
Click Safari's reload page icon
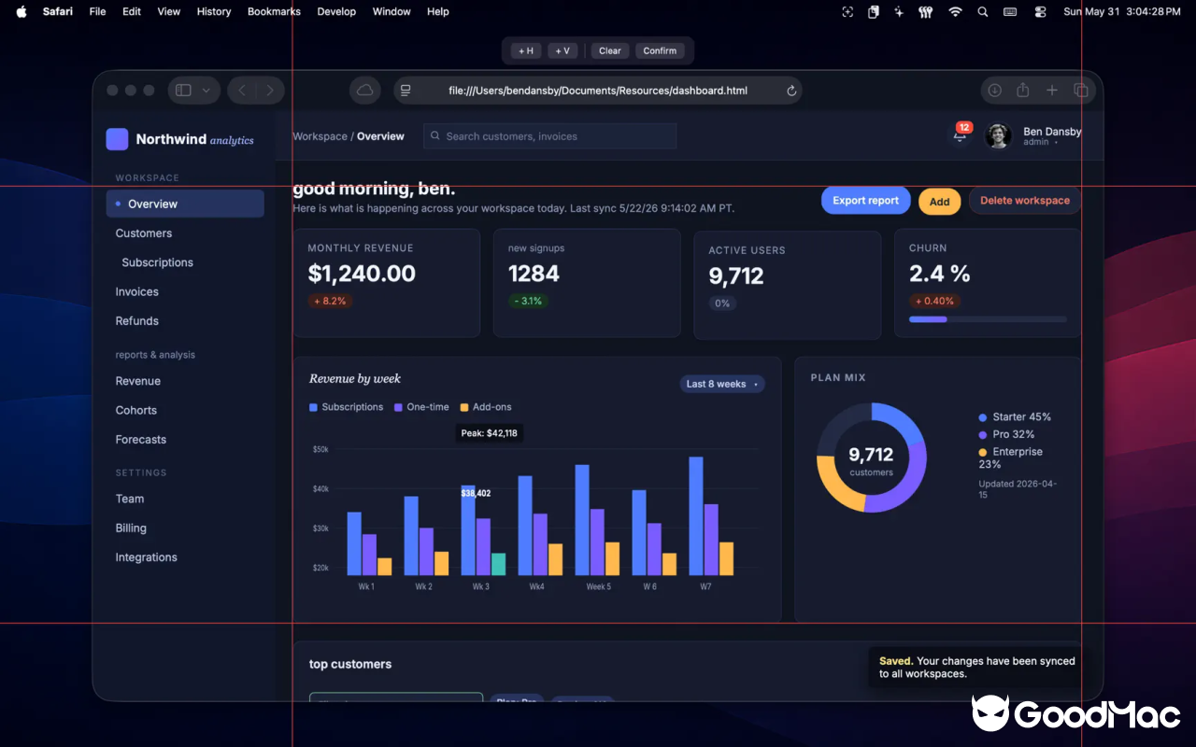(791, 91)
